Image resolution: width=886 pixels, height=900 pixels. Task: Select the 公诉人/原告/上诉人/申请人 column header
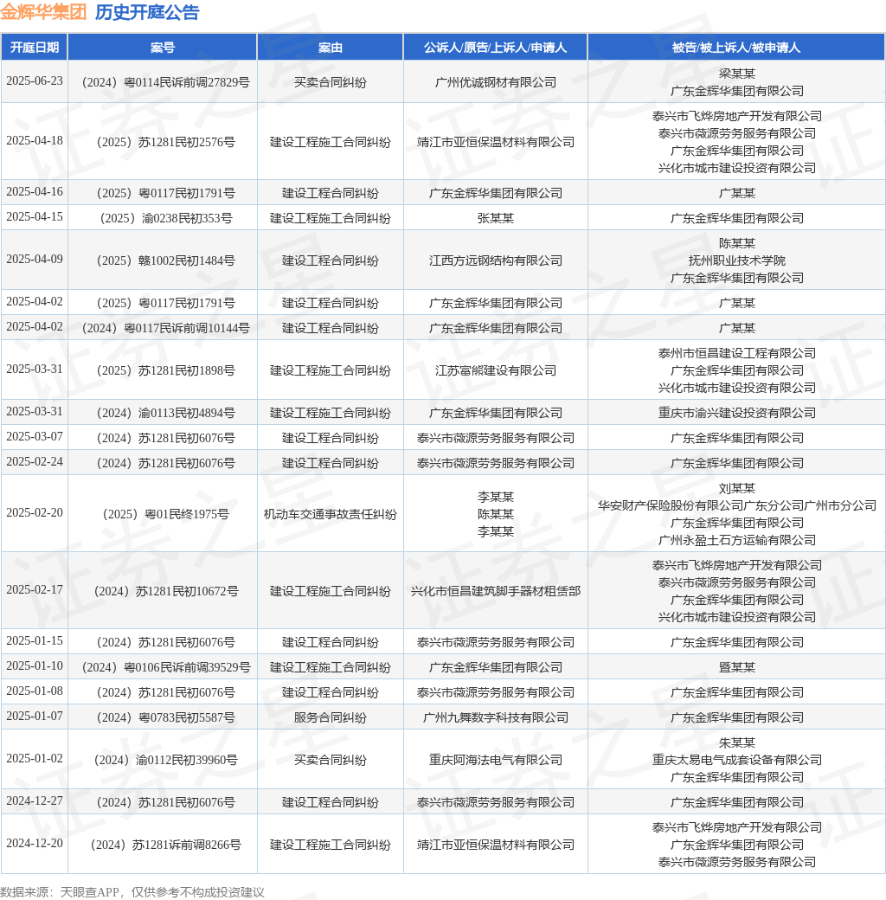click(495, 48)
